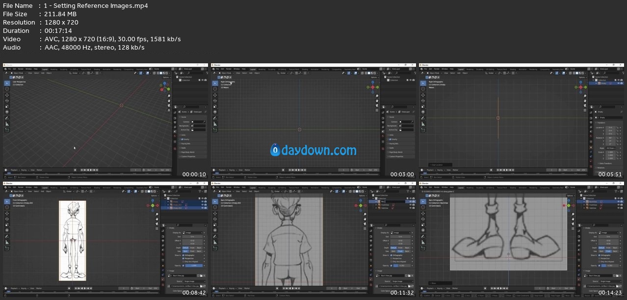Select the Annotate tool in 00:14:23 frame

[x=423, y=237]
